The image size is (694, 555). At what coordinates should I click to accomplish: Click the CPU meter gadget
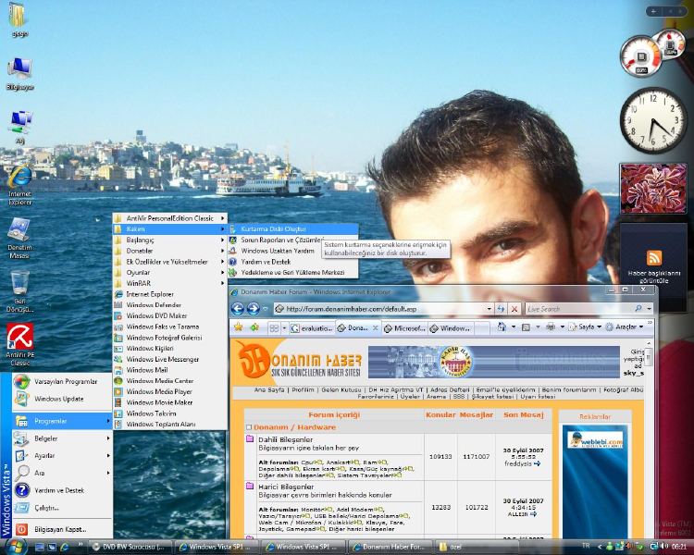pyautogui.click(x=640, y=56)
